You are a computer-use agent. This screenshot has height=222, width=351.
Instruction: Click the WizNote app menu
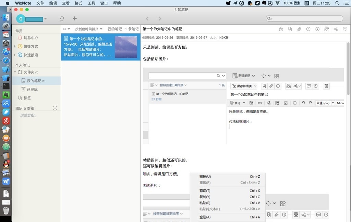click(23, 3)
